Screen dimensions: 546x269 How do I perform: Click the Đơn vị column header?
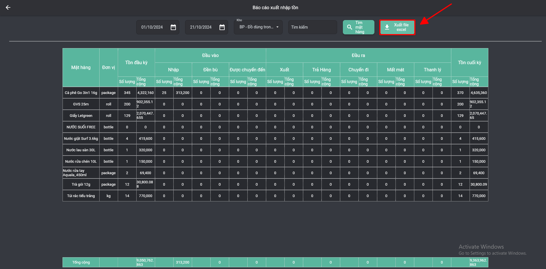click(x=108, y=68)
